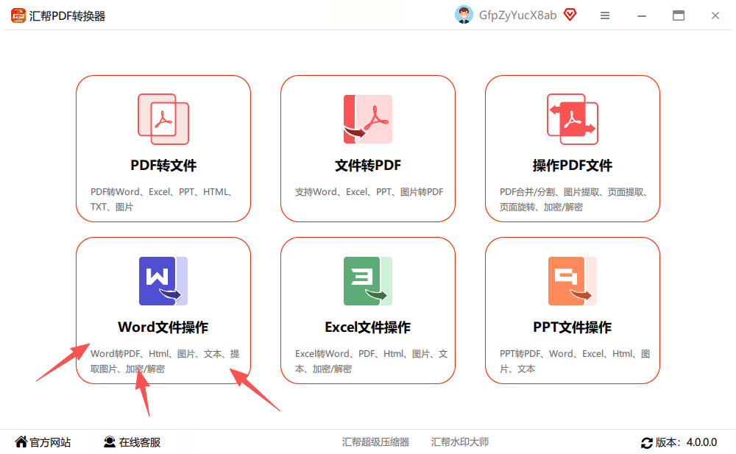Open 汇帮水印大师 link
736x454 pixels.
tap(460, 442)
